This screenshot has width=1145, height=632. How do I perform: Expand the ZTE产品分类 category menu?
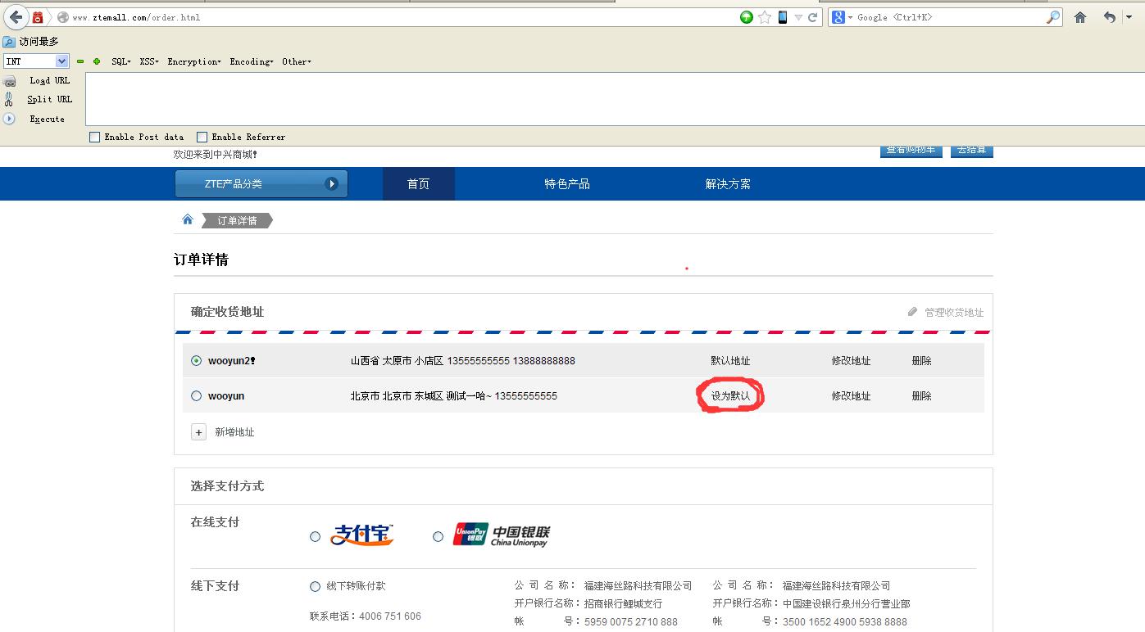(x=261, y=184)
